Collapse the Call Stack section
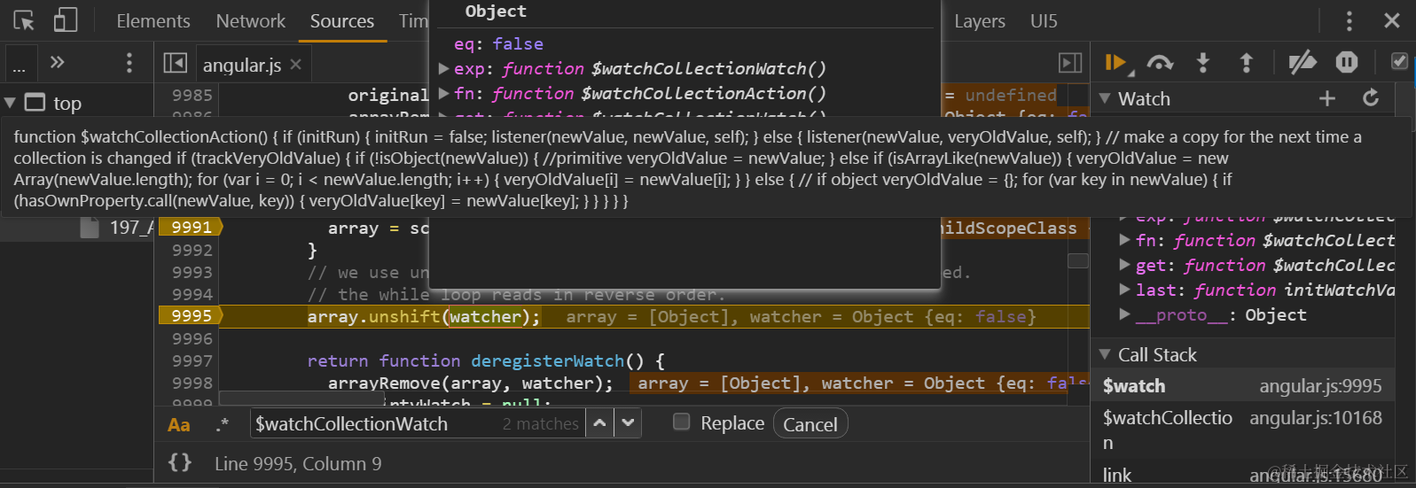Image resolution: width=1416 pixels, height=488 pixels. point(1105,354)
